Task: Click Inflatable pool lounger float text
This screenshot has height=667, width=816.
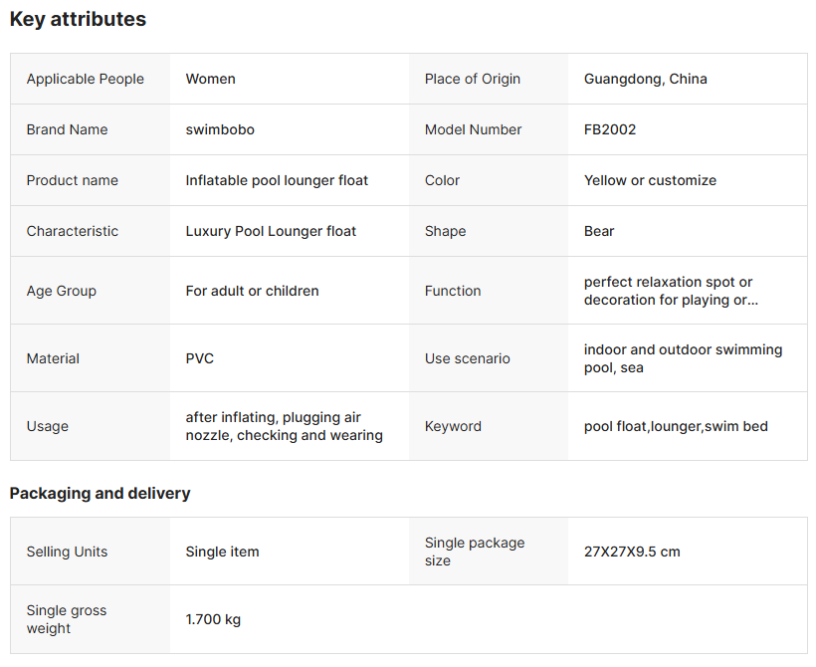Action: 277,180
